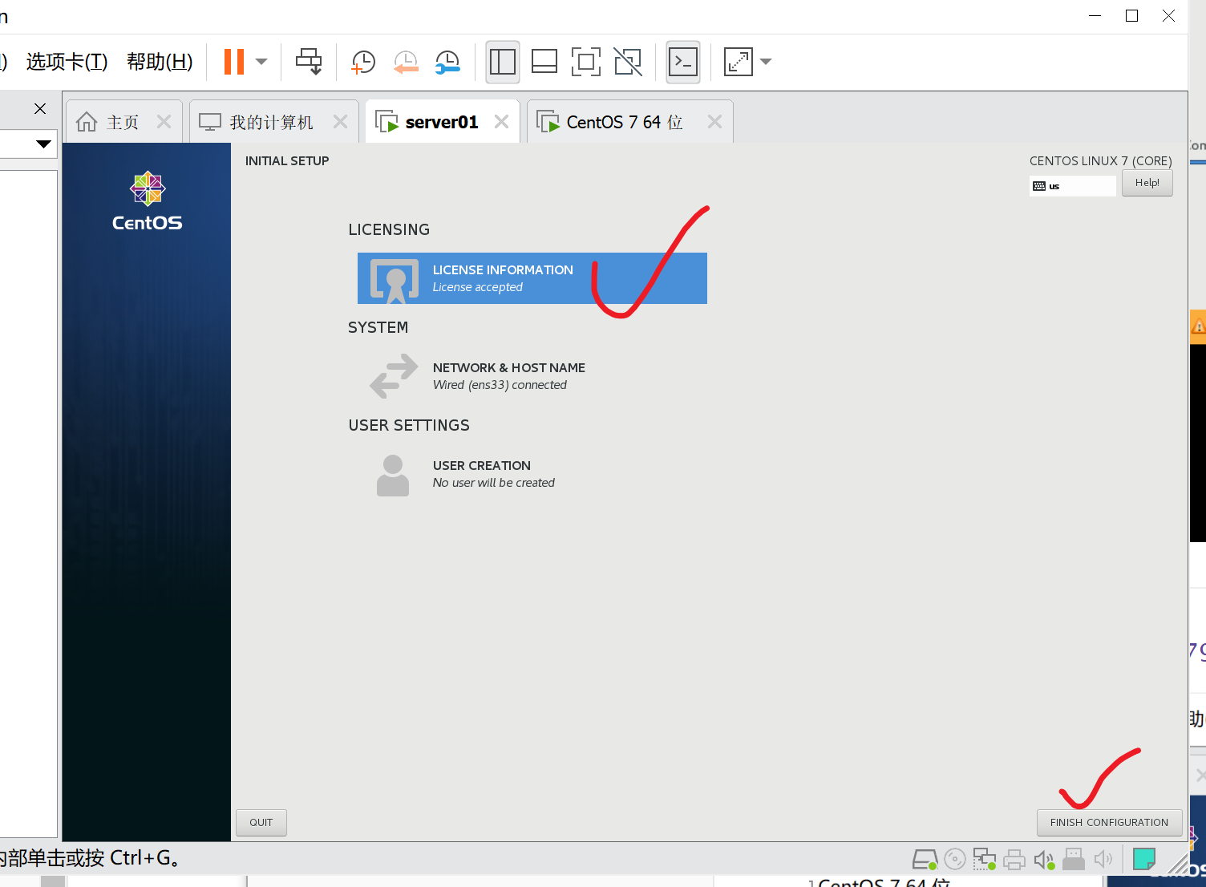Click 'License accepted' status text

478,287
